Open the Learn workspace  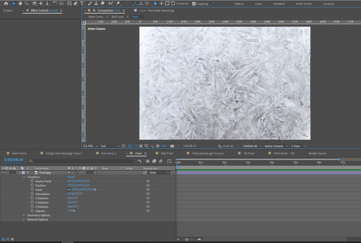259,4
